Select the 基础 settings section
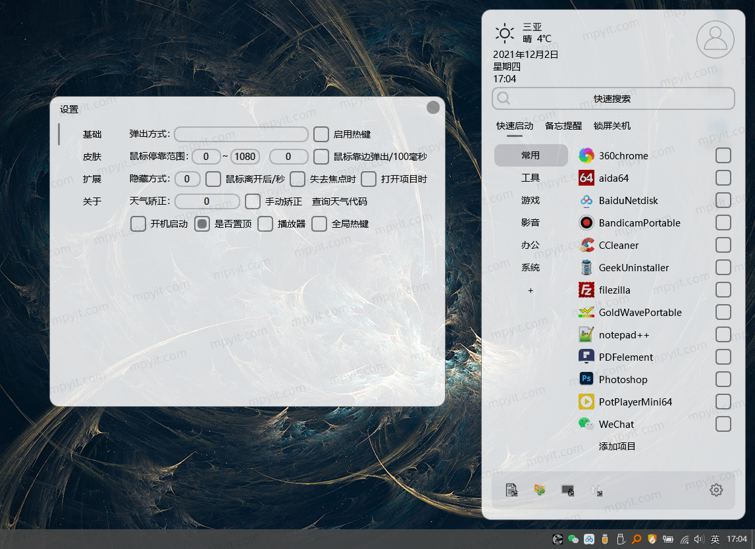755x549 pixels. [x=92, y=134]
